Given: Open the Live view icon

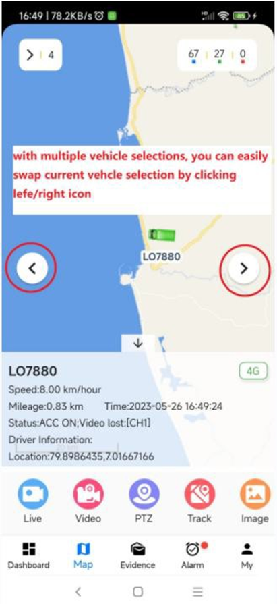Looking at the screenshot, I should pos(33,495).
